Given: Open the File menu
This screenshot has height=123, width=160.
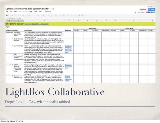Looking at the screenshot, I should (7, 12).
